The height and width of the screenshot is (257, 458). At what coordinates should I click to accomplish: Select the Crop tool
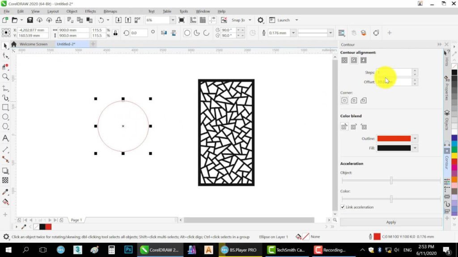click(x=5, y=67)
